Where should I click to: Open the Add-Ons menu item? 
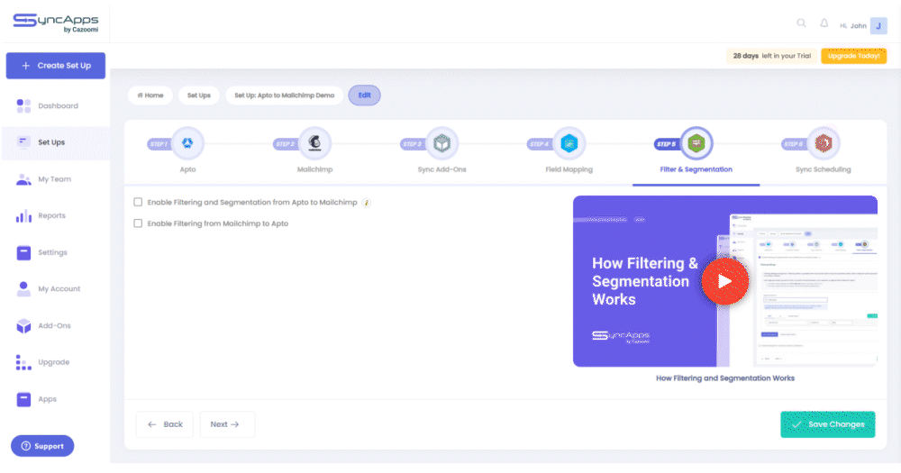point(55,326)
